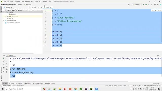This screenshot has width=162, height=91.
Task: Expand the venv folder
Action: (5, 16)
